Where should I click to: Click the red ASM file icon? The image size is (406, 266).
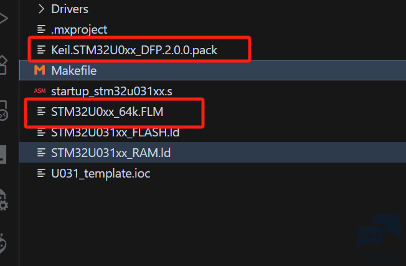(40, 91)
